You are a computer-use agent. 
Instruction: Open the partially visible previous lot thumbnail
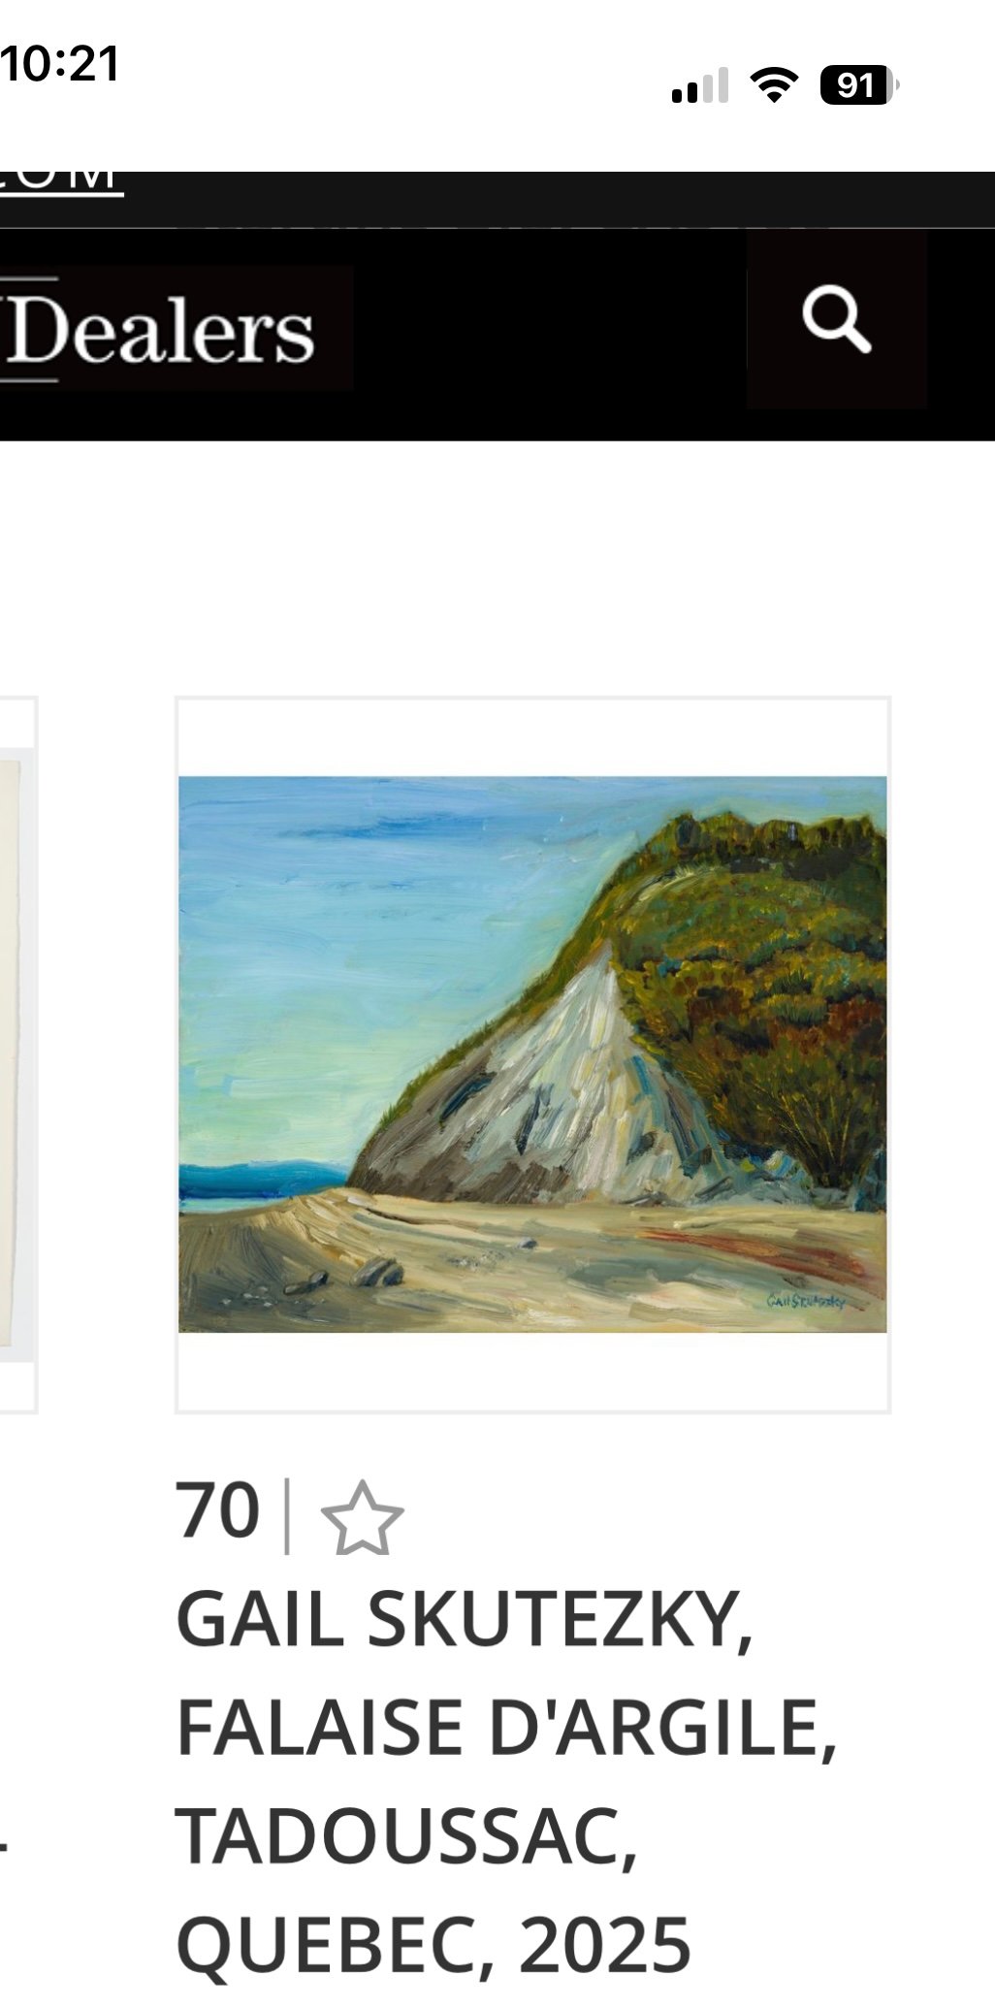[17, 1053]
